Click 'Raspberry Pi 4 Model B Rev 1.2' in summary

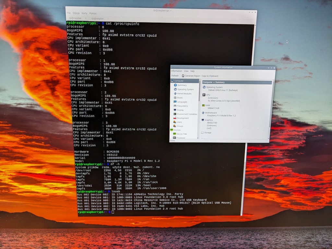221,116
